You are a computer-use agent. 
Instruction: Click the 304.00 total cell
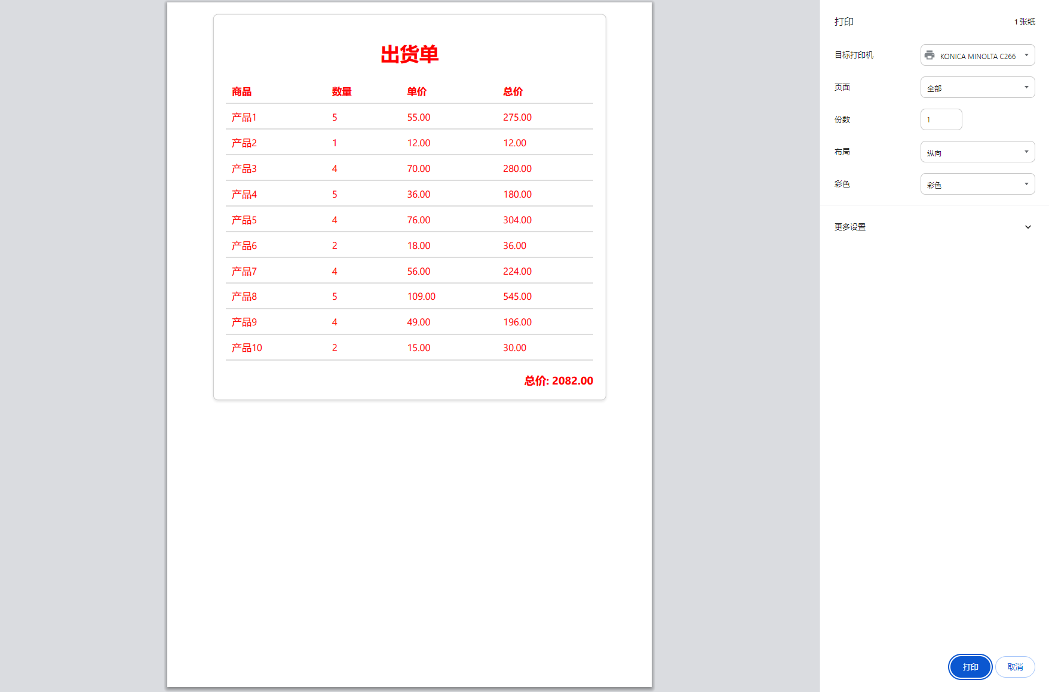click(517, 220)
